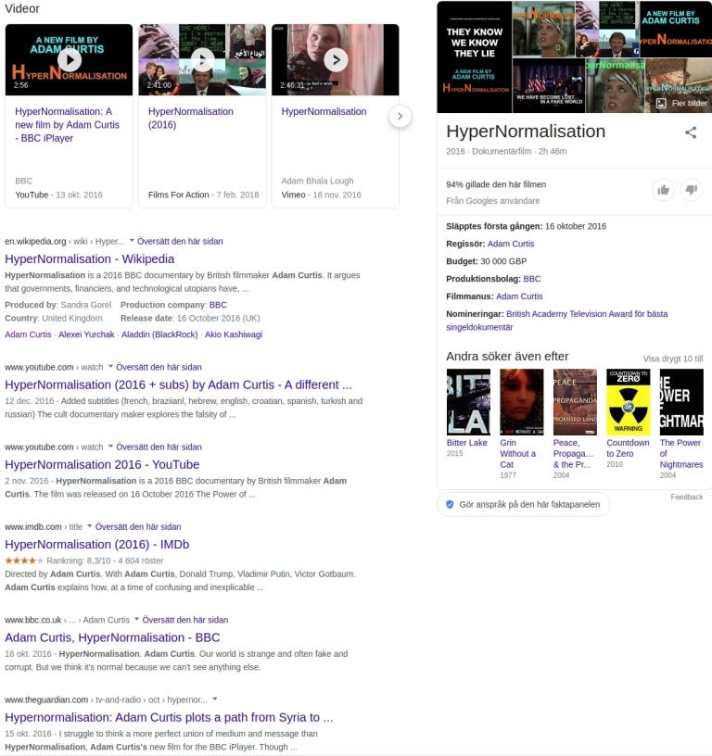Open They Know We Know They Lie image

click(474, 57)
